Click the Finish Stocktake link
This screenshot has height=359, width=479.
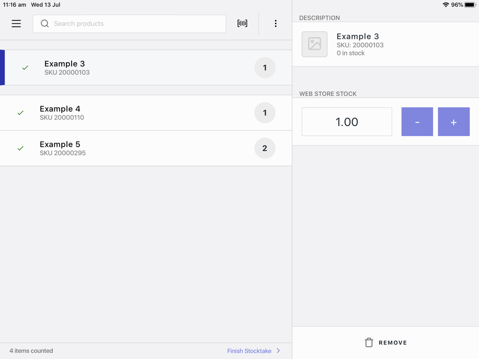click(x=249, y=351)
